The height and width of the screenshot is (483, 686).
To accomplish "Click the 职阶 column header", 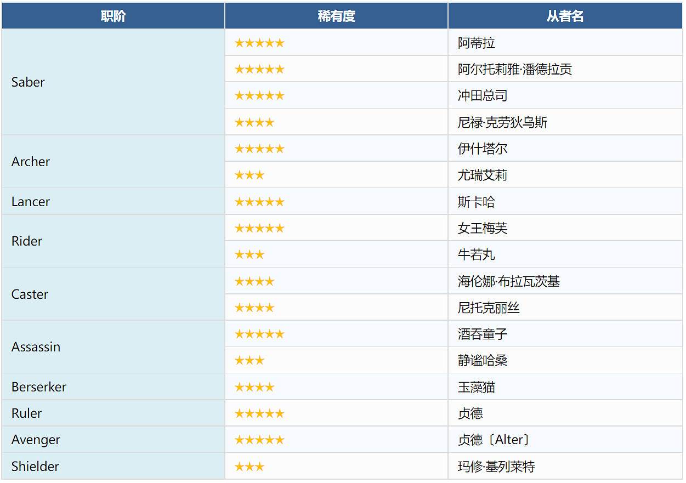I will [113, 16].
